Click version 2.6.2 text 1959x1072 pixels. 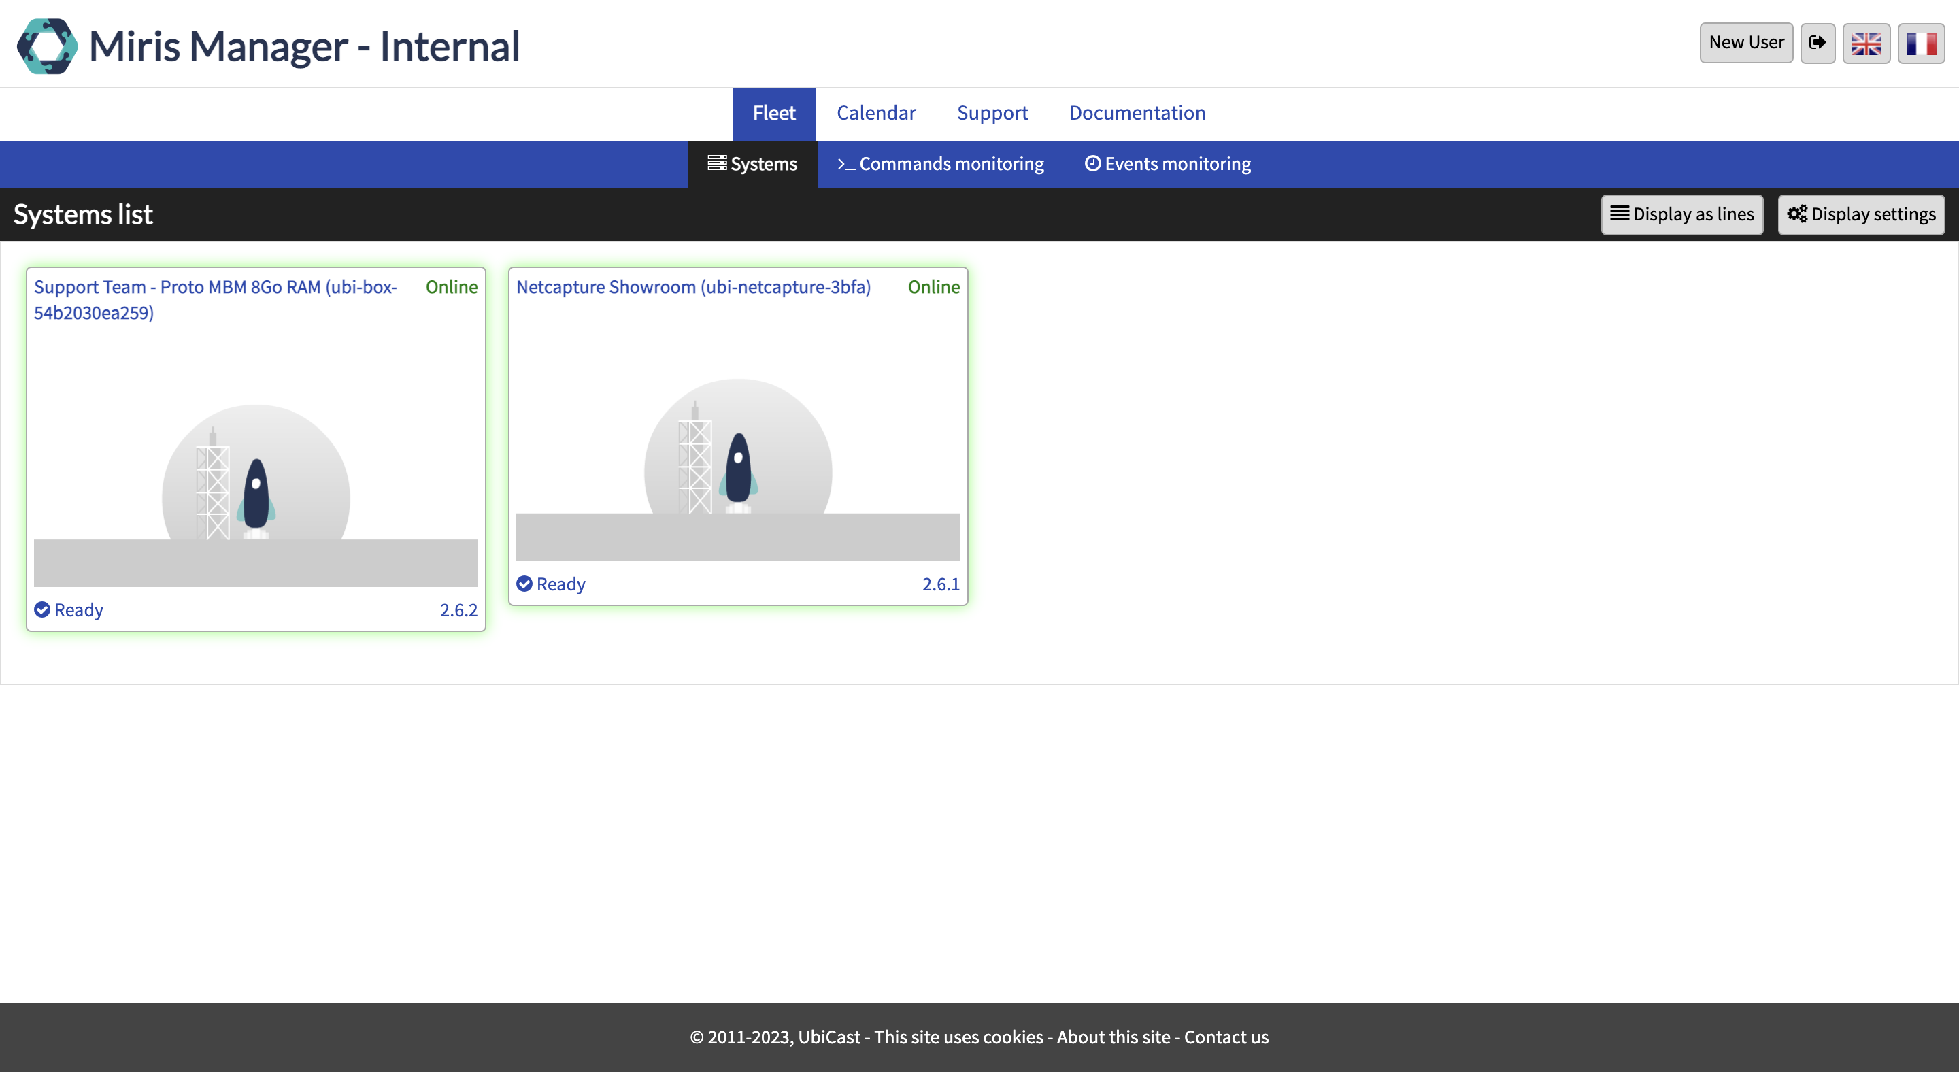coord(458,611)
